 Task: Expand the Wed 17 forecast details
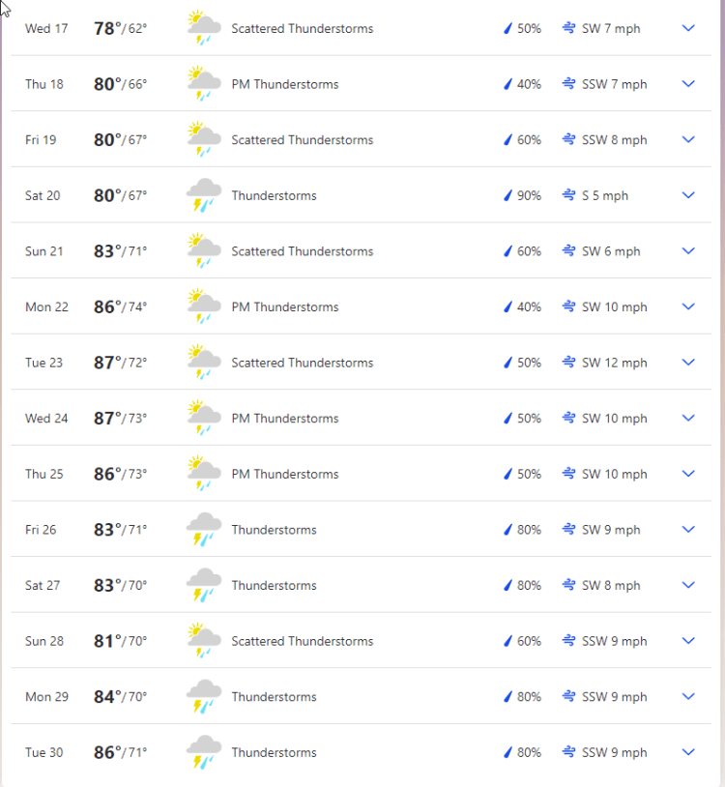(688, 28)
